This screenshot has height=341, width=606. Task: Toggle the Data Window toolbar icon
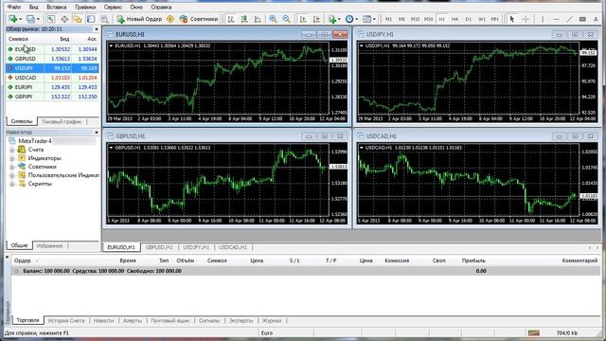click(64, 19)
